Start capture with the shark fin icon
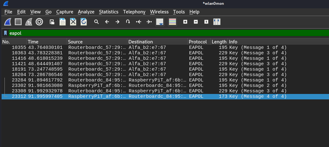This screenshot has width=329, height=147. click(8, 22)
